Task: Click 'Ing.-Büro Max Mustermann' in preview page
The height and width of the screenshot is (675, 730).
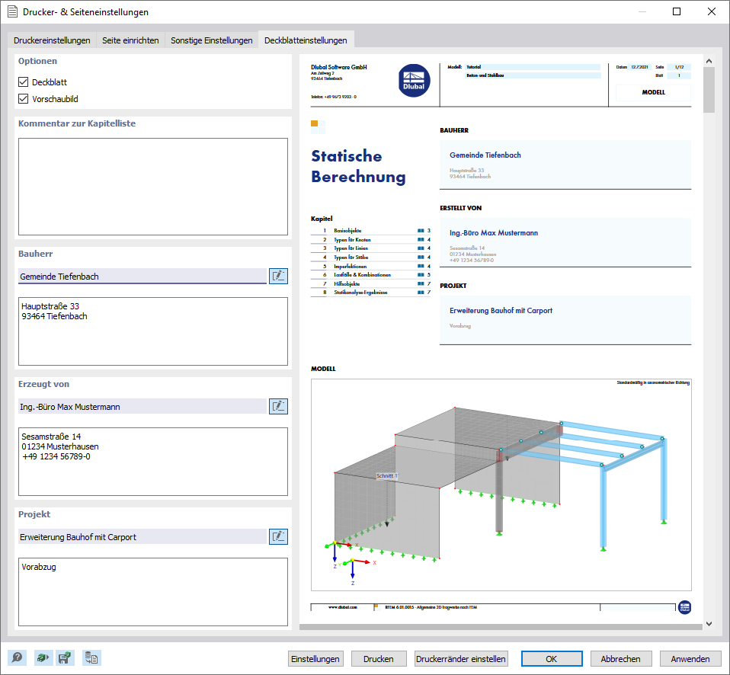Action: [x=494, y=233]
